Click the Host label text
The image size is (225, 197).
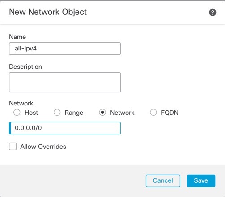pyautogui.click(x=31, y=113)
